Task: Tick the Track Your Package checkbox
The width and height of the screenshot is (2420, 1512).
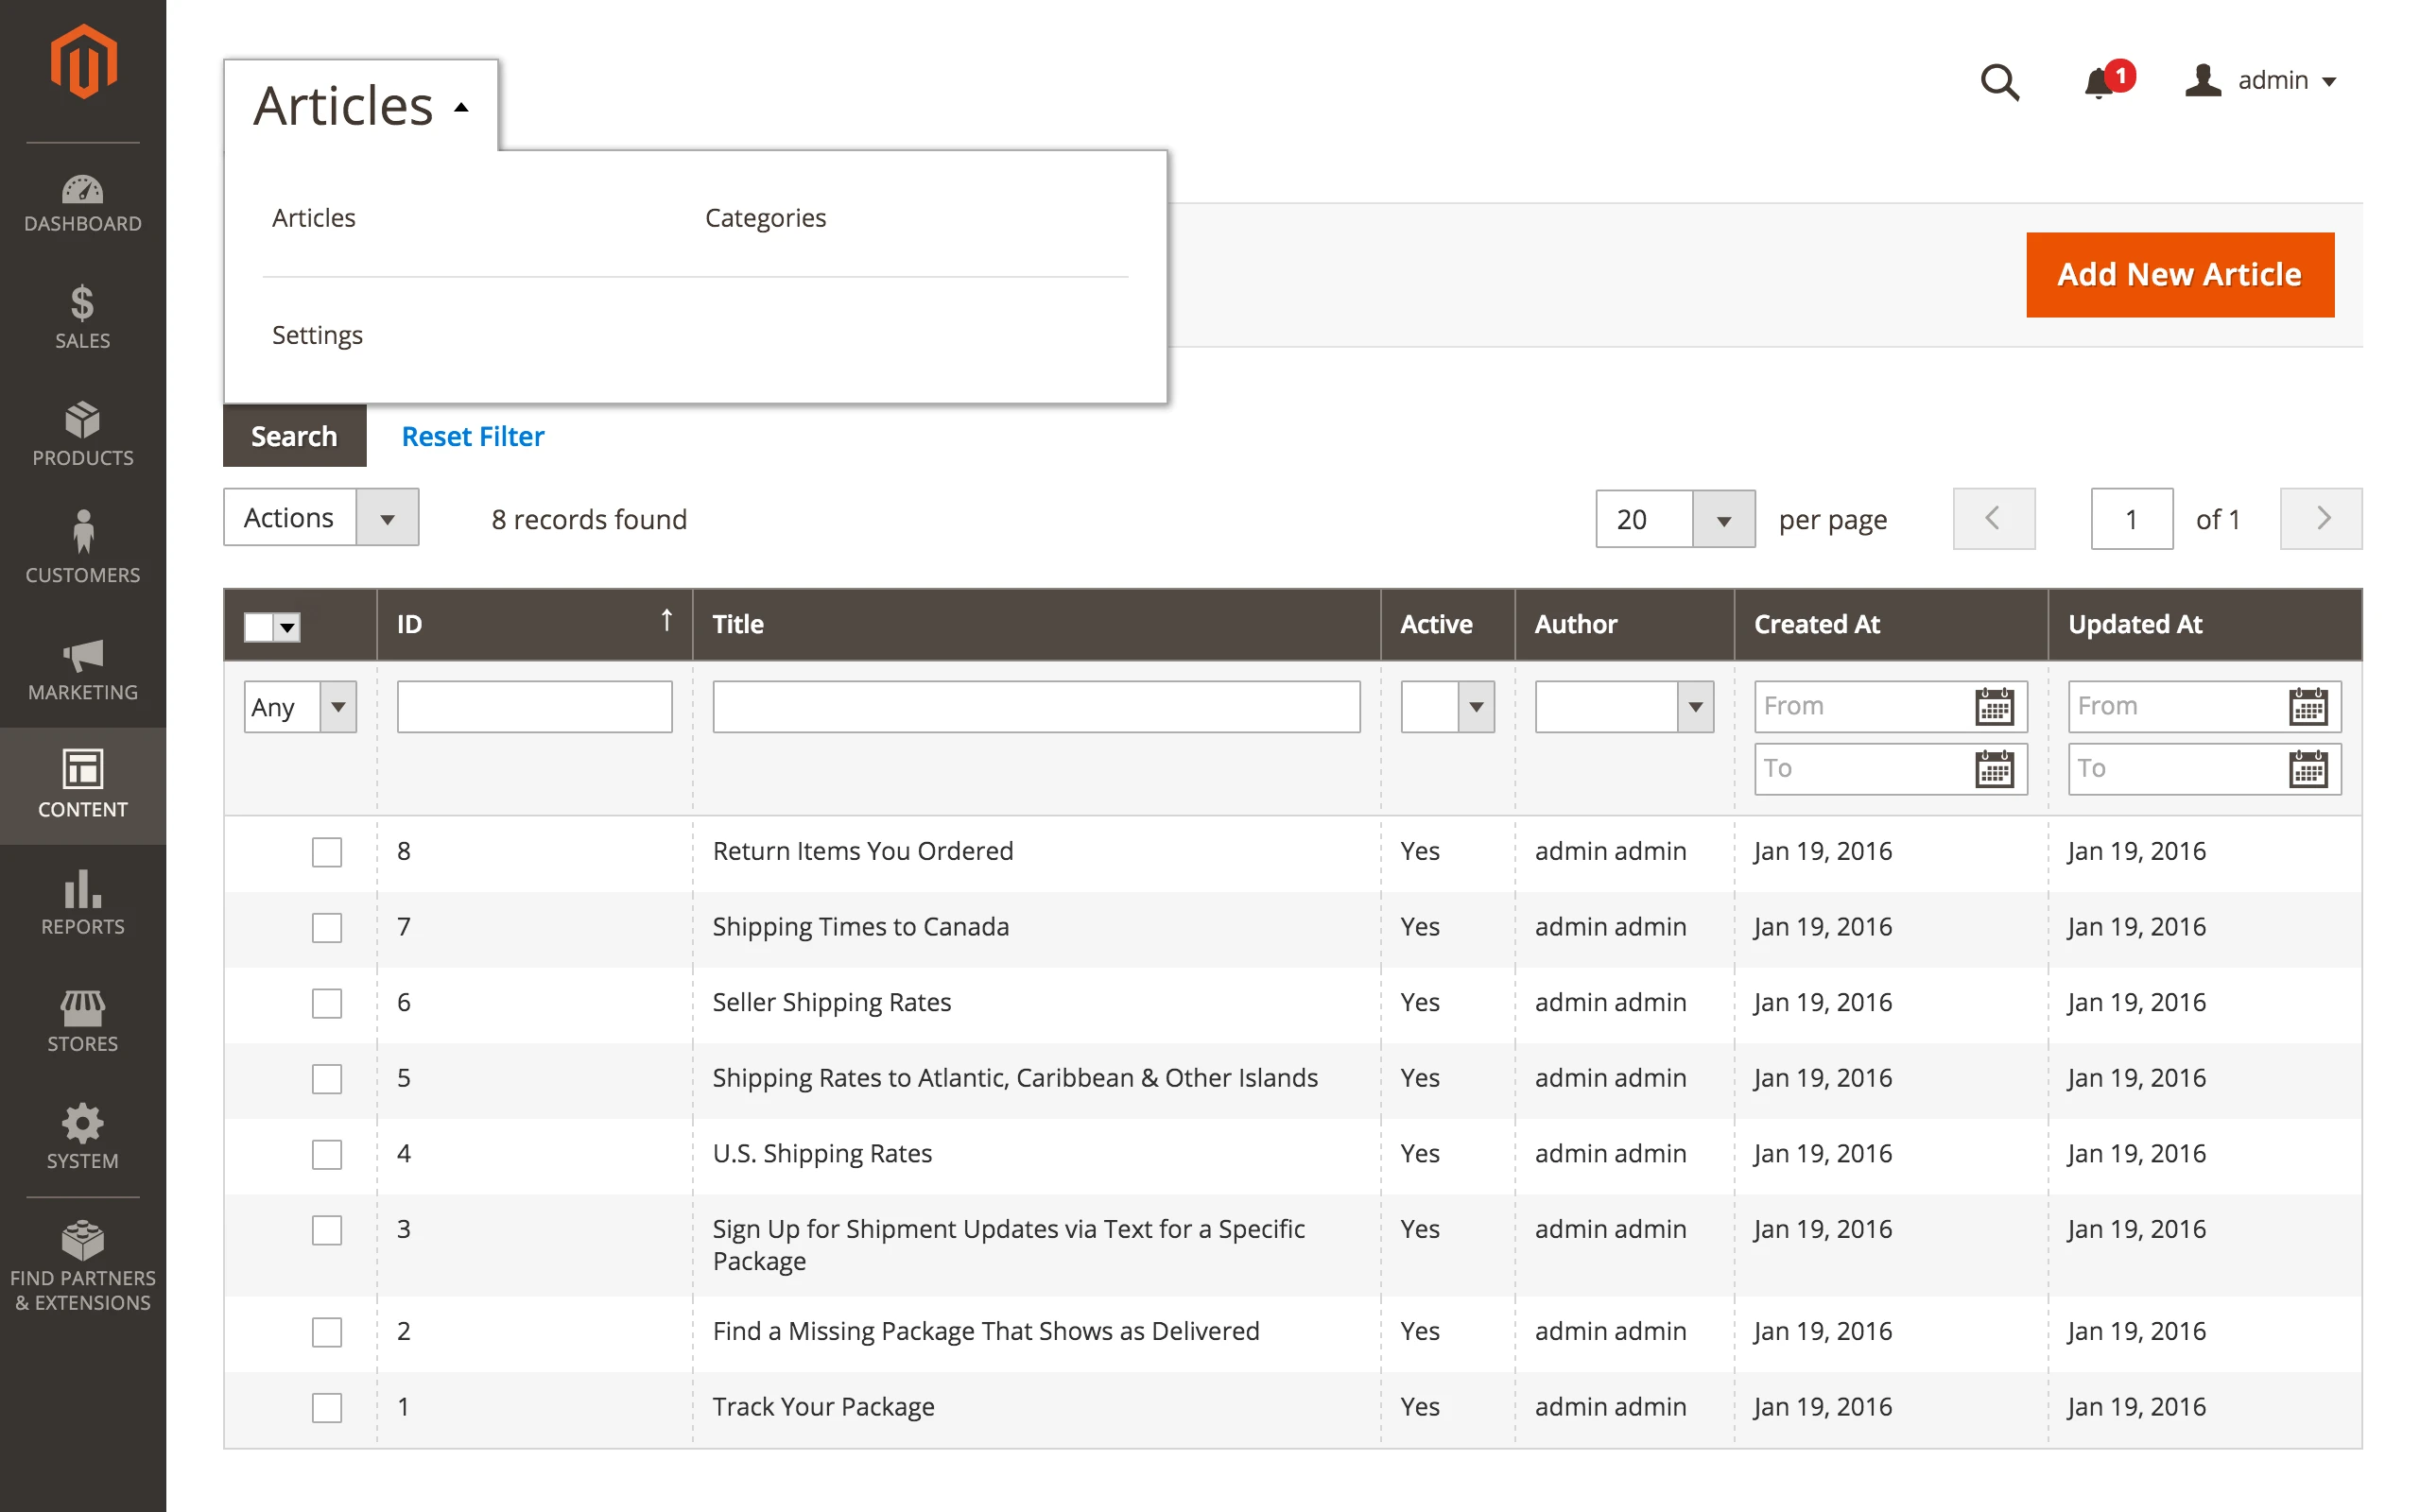Action: [327, 1407]
